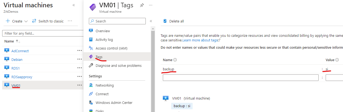
Task: Show info tooltip next to Value header
Action: pos(337,60)
